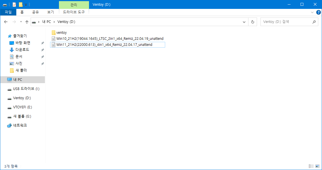
Task: Click 내 PC breadcrumb in address bar
Action: click(47, 22)
